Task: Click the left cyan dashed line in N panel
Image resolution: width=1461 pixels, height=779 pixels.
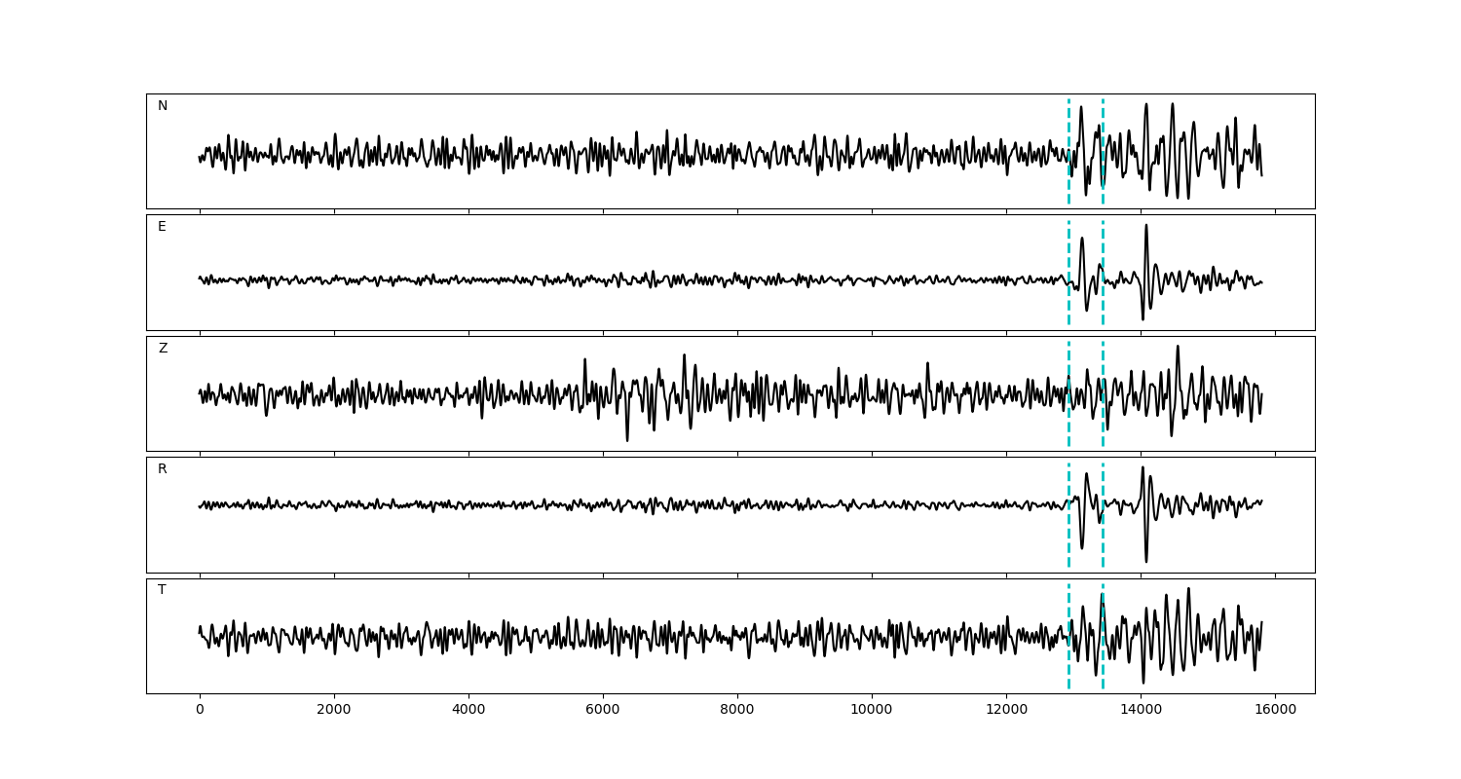Action: (1068, 127)
